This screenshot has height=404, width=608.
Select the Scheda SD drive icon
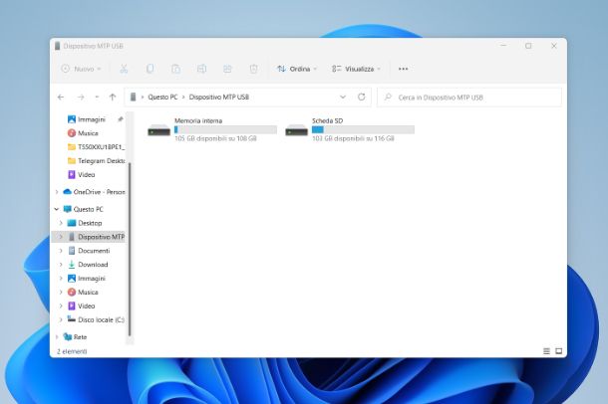click(297, 130)
